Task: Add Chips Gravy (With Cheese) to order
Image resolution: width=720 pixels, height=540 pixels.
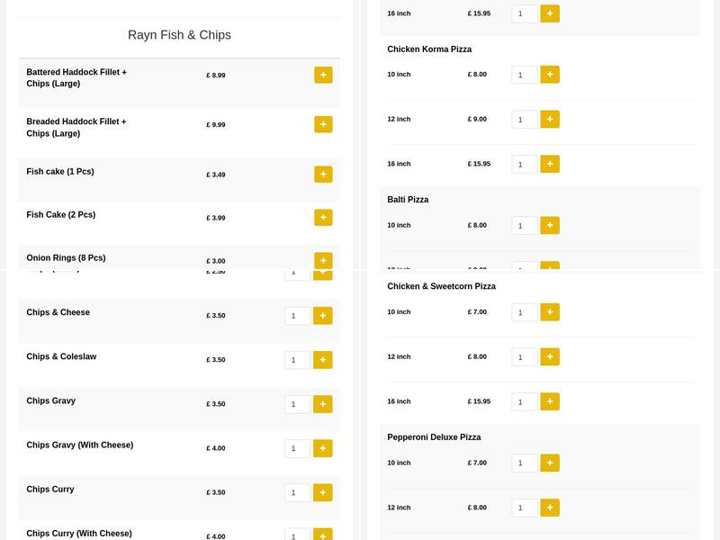Action: [323, 448]
